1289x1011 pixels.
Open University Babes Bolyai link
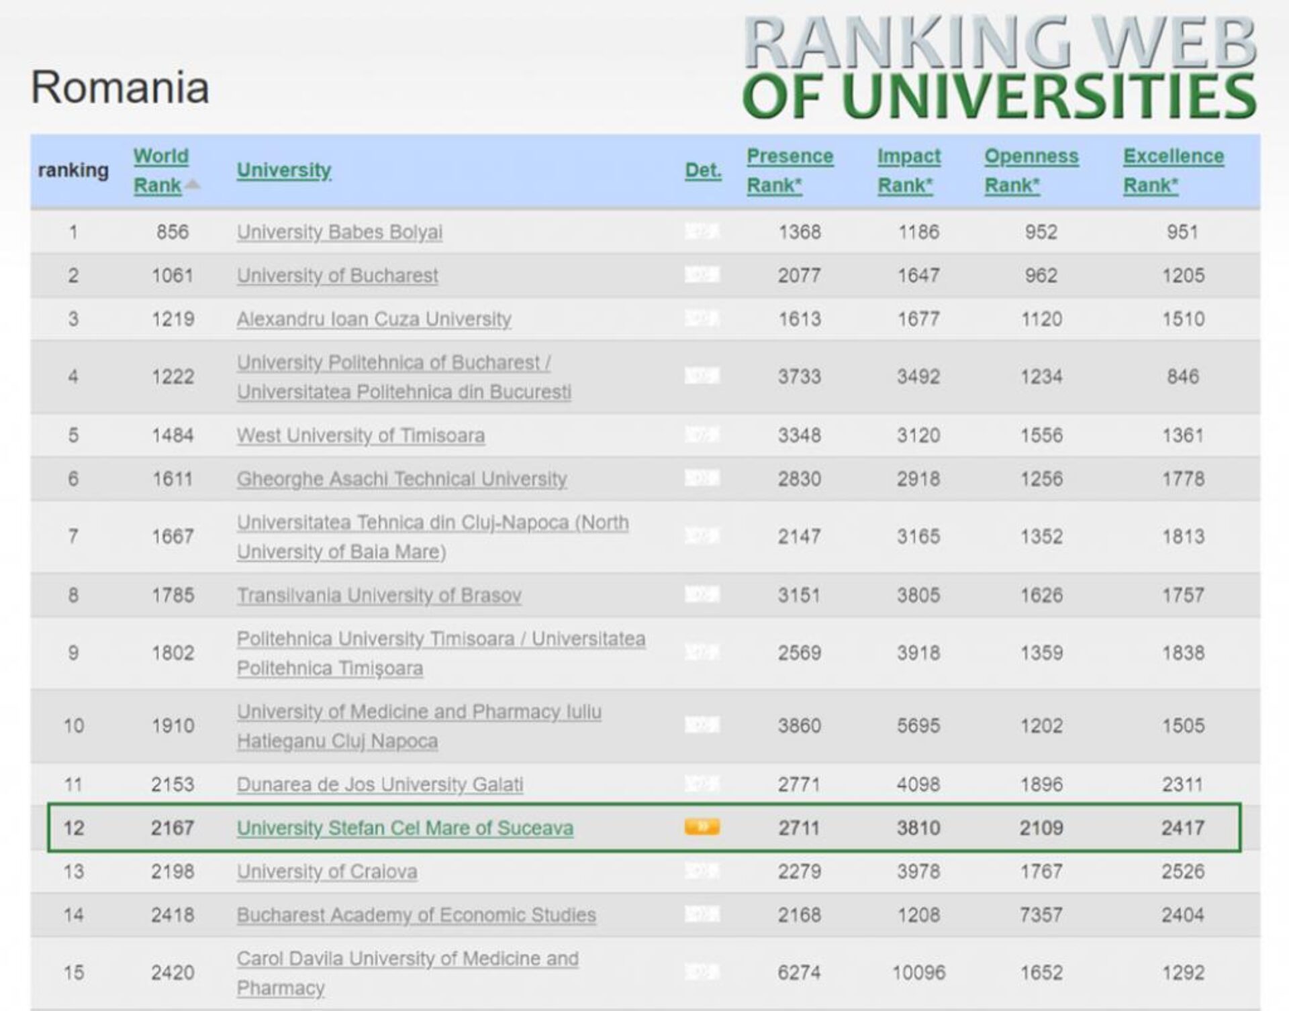point(339,232)
